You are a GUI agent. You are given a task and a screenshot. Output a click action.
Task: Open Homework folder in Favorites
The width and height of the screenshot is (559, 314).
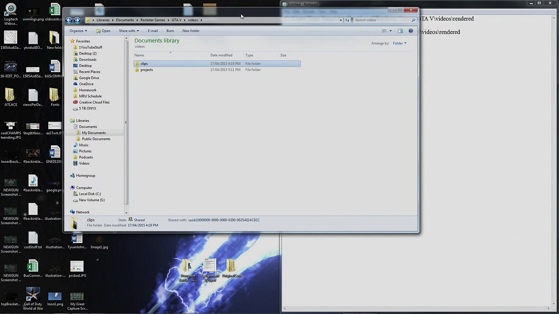[87, 90]
